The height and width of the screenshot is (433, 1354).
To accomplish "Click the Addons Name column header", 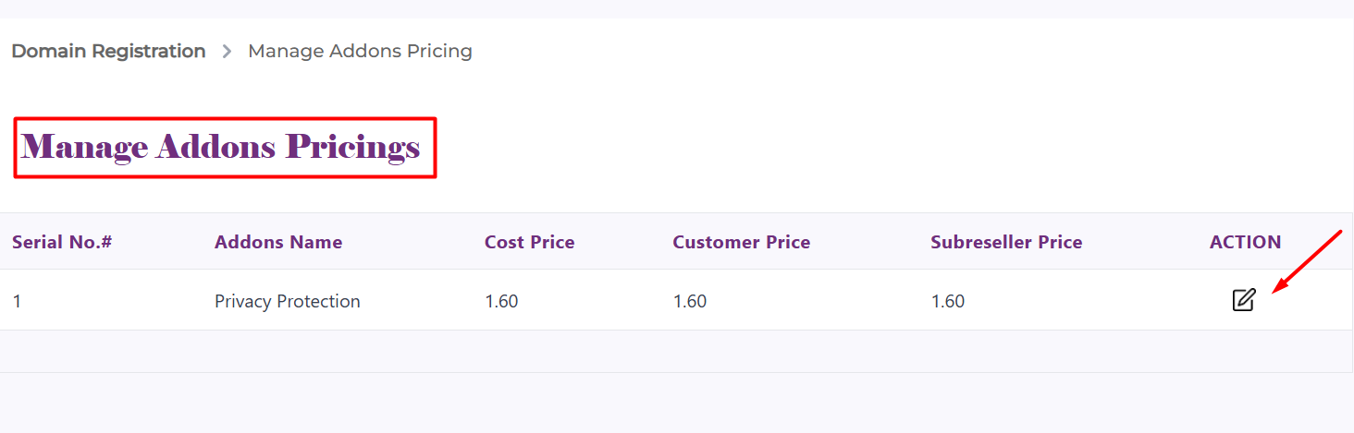I will 278,243.
